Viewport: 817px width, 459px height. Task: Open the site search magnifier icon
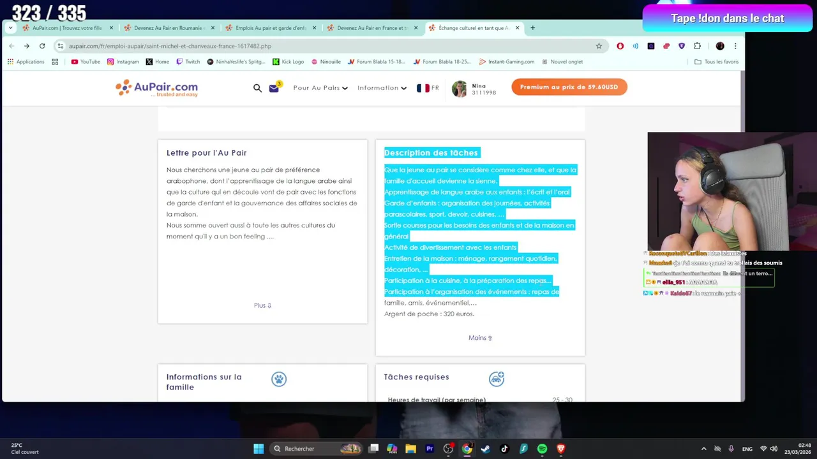click(257, 88)
